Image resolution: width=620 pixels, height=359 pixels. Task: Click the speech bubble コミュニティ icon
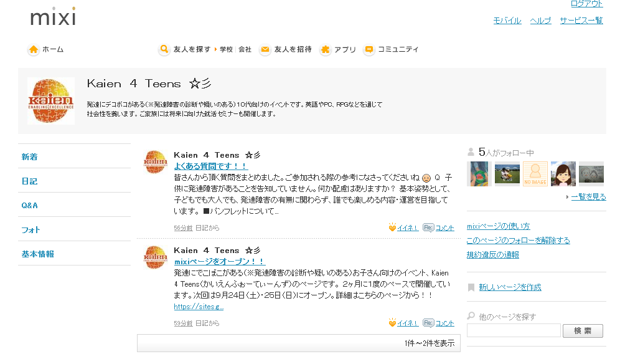tap(369, 49)
